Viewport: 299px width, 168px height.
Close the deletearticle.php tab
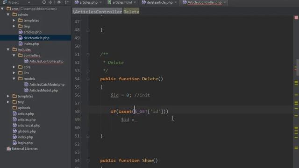(176, 2)
